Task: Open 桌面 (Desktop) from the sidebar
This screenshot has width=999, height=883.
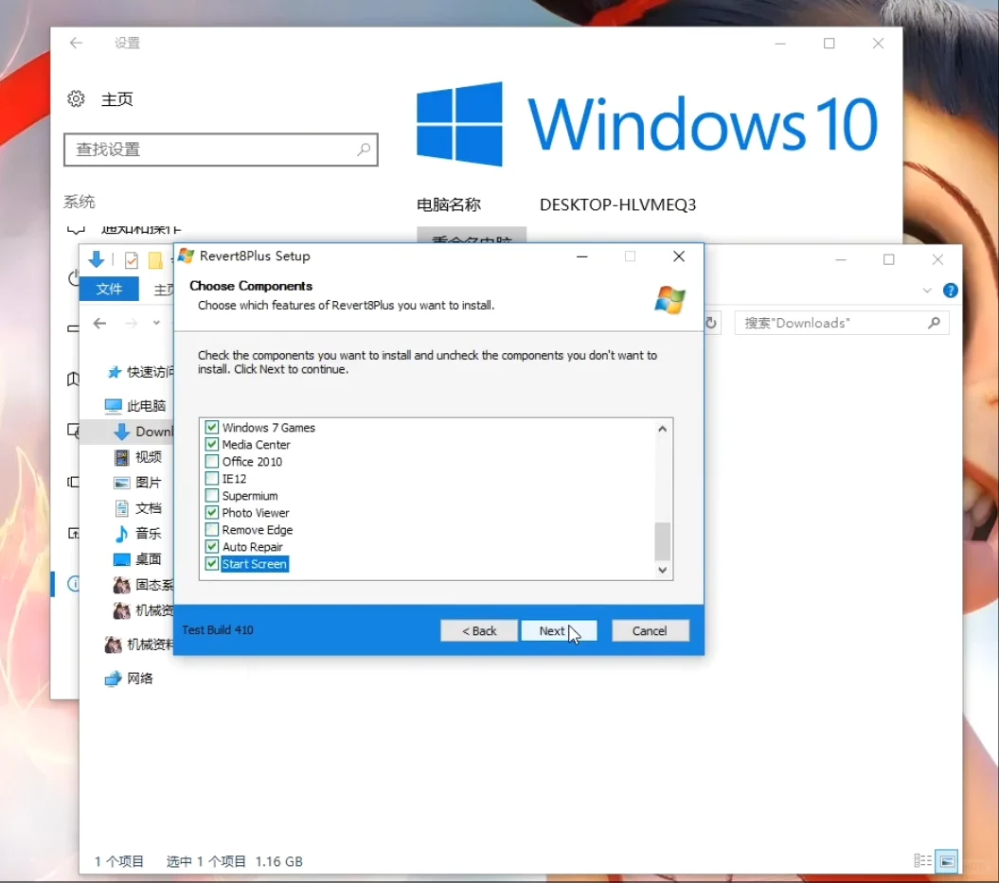Action: [149, 558]
